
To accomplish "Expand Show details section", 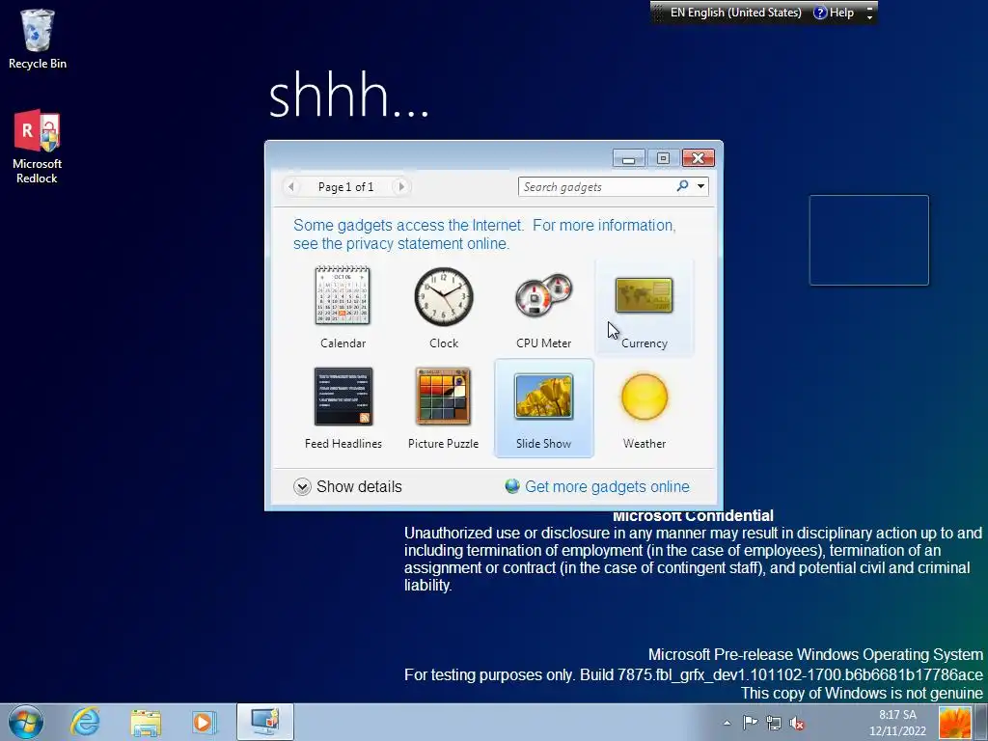I will coord(347,486).
